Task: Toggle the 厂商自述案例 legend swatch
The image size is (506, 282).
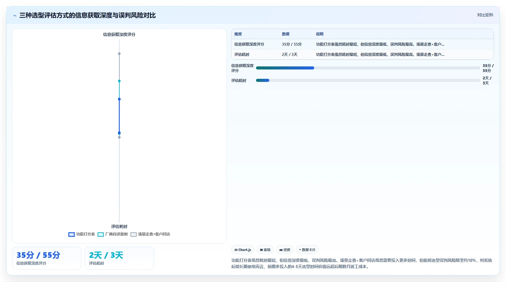Action: click(101, 235)
